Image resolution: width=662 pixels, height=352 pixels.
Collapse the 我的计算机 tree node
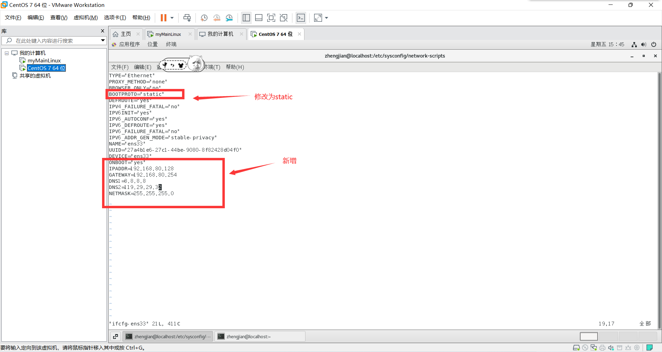coord(7,53)
